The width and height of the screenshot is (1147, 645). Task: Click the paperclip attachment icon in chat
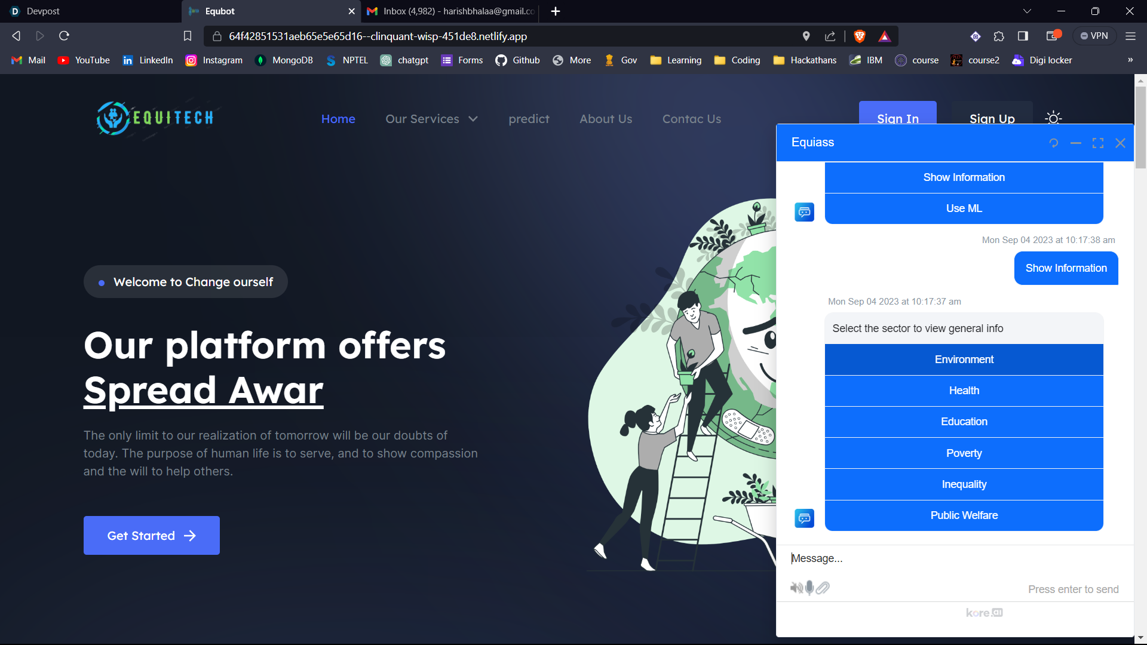coord(823,588)
